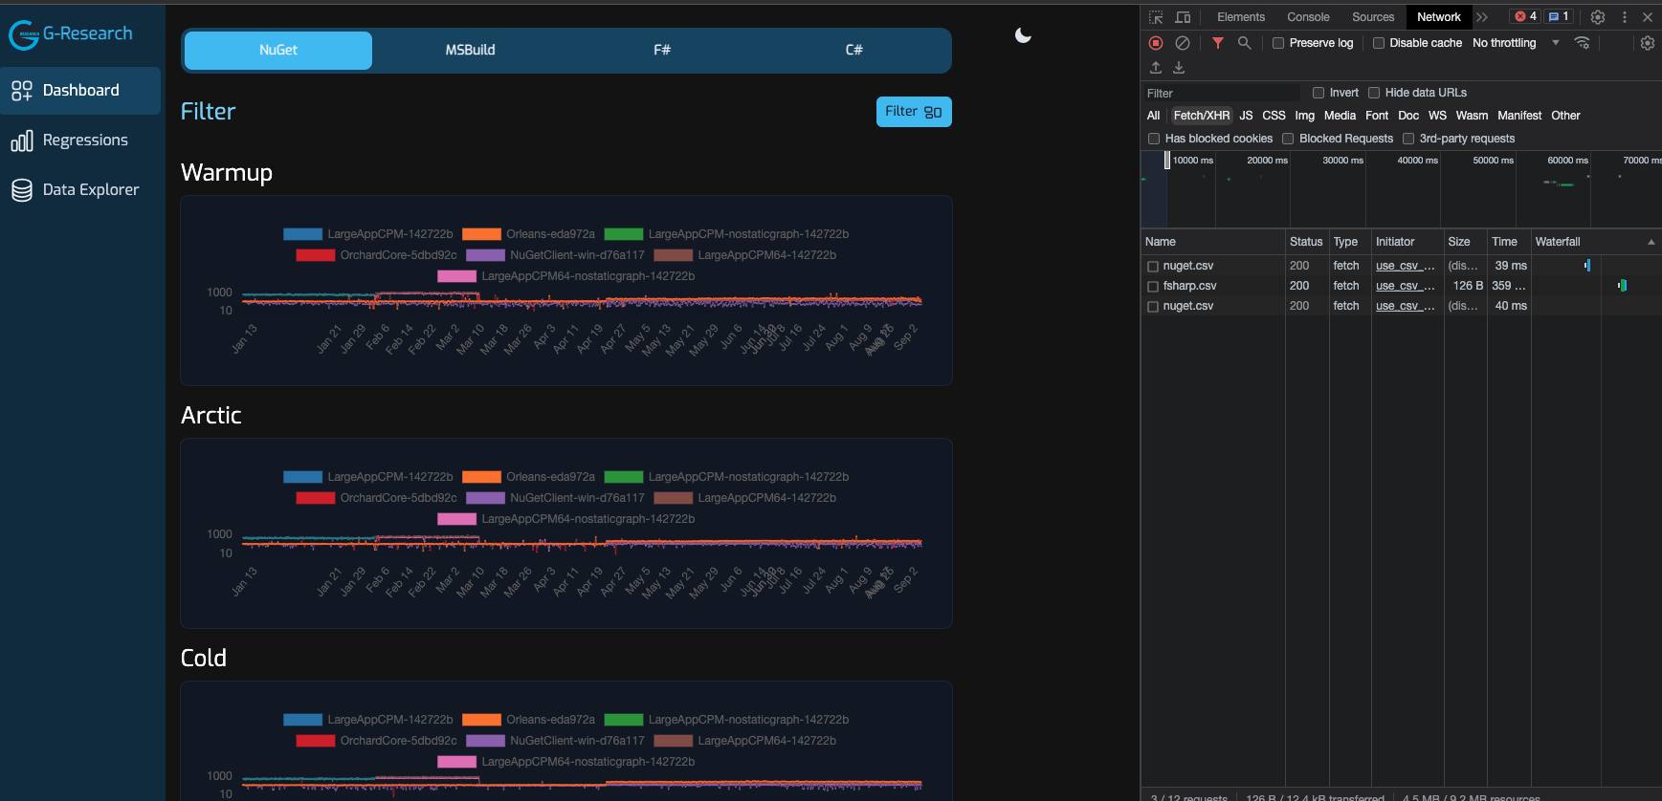
Task: Open the DevTools three-dot menu
Action: click(1624, 17)
